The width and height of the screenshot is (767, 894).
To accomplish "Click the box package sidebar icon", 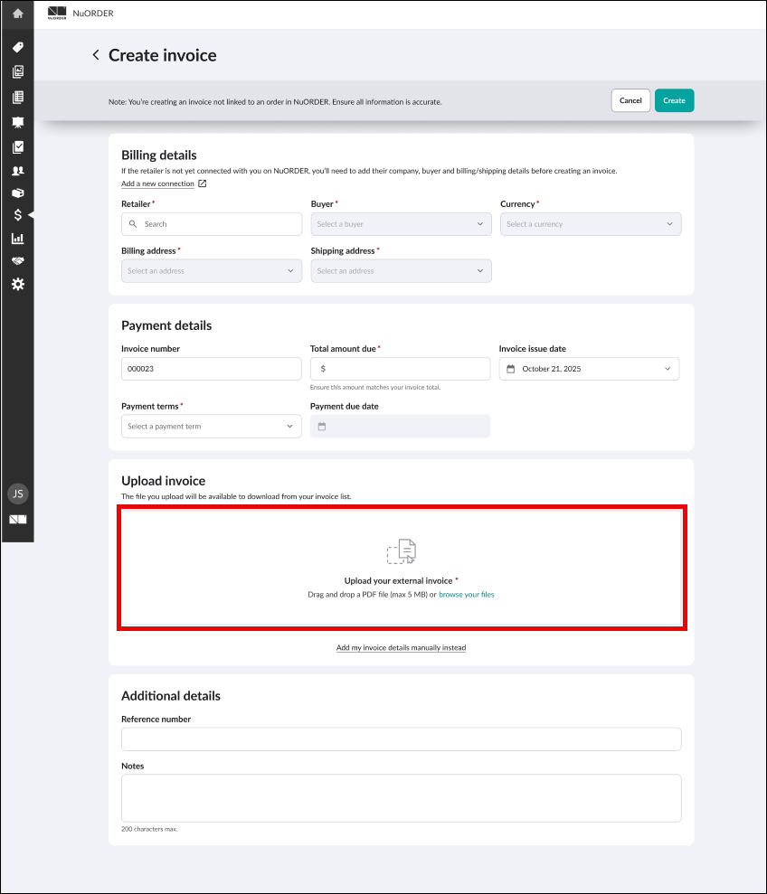I will 17,193.
